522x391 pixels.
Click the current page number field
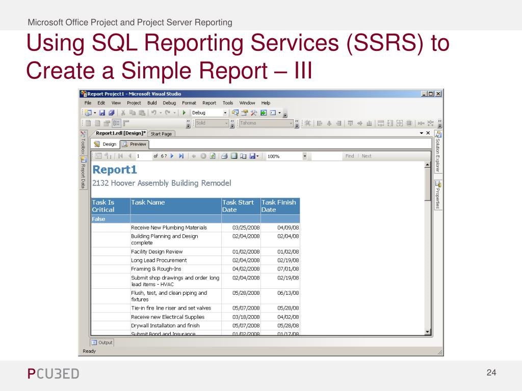click(143, 156)
